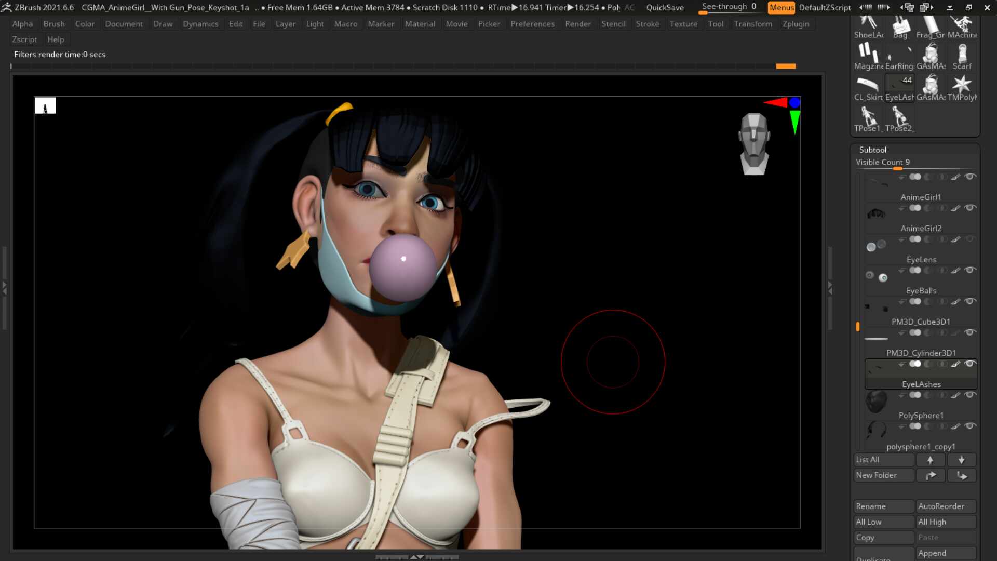Open the Brush palette
The image size is (997, 561).
pos(54,24)
